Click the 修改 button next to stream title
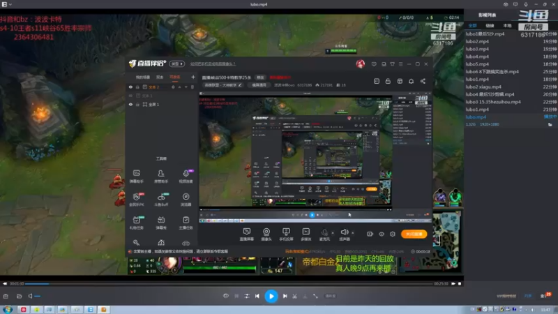The image size is (558, 314). click(260, 77)
